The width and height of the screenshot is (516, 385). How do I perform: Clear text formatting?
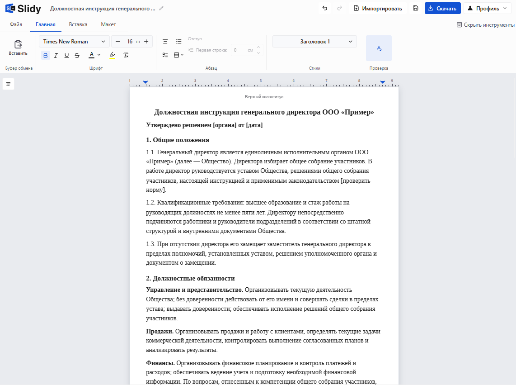click(126, 55)
